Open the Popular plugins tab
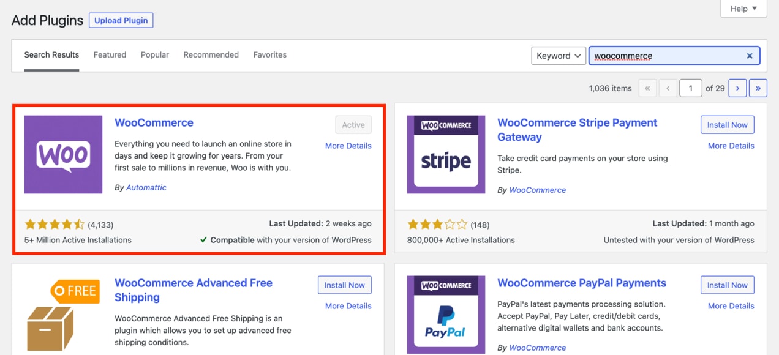The height and width of the screenshot is (355, 779). click(x=154, y=54)
